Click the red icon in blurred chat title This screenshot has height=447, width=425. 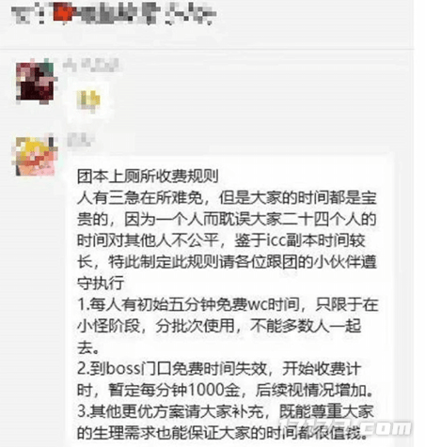point(63,12)
